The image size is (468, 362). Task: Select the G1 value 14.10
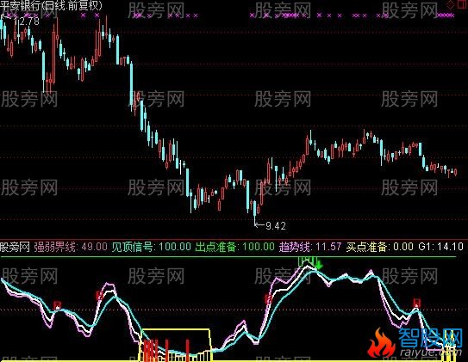pyautogui.click(x=451, y=247)
